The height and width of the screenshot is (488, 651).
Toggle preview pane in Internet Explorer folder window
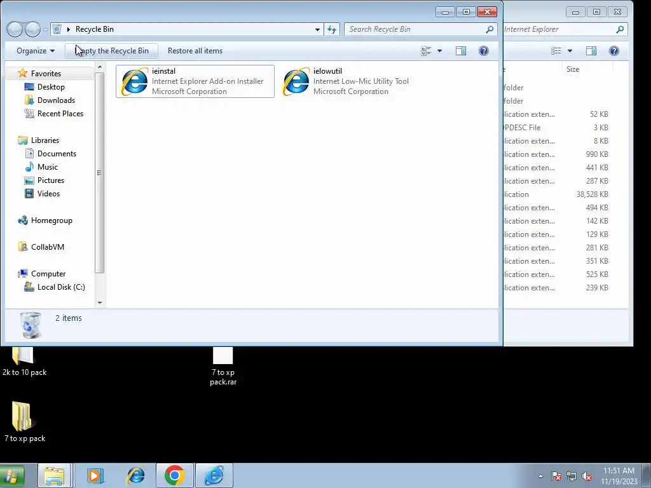(x=591, y=51)
